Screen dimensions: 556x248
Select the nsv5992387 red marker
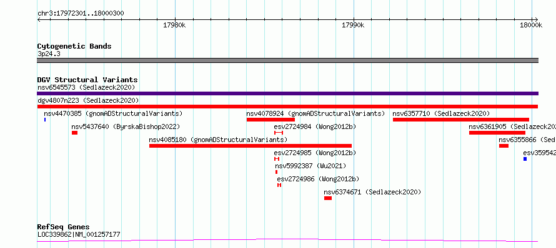pyautogui.click(x=277, y=172)
